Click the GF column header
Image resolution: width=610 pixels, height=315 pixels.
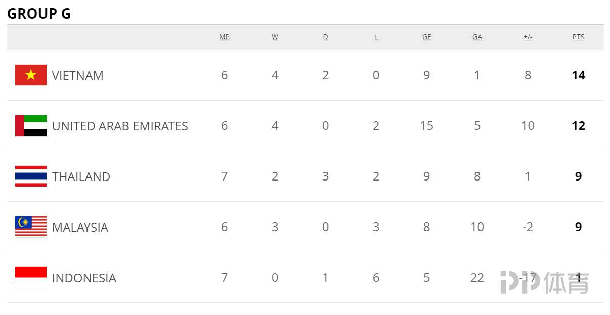(x=426, y=37)
